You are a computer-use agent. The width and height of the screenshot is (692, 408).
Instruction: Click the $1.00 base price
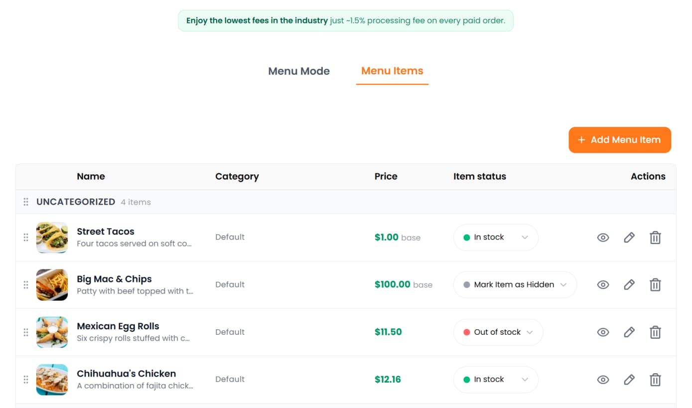pyautogui.click(x=398, y=238)
